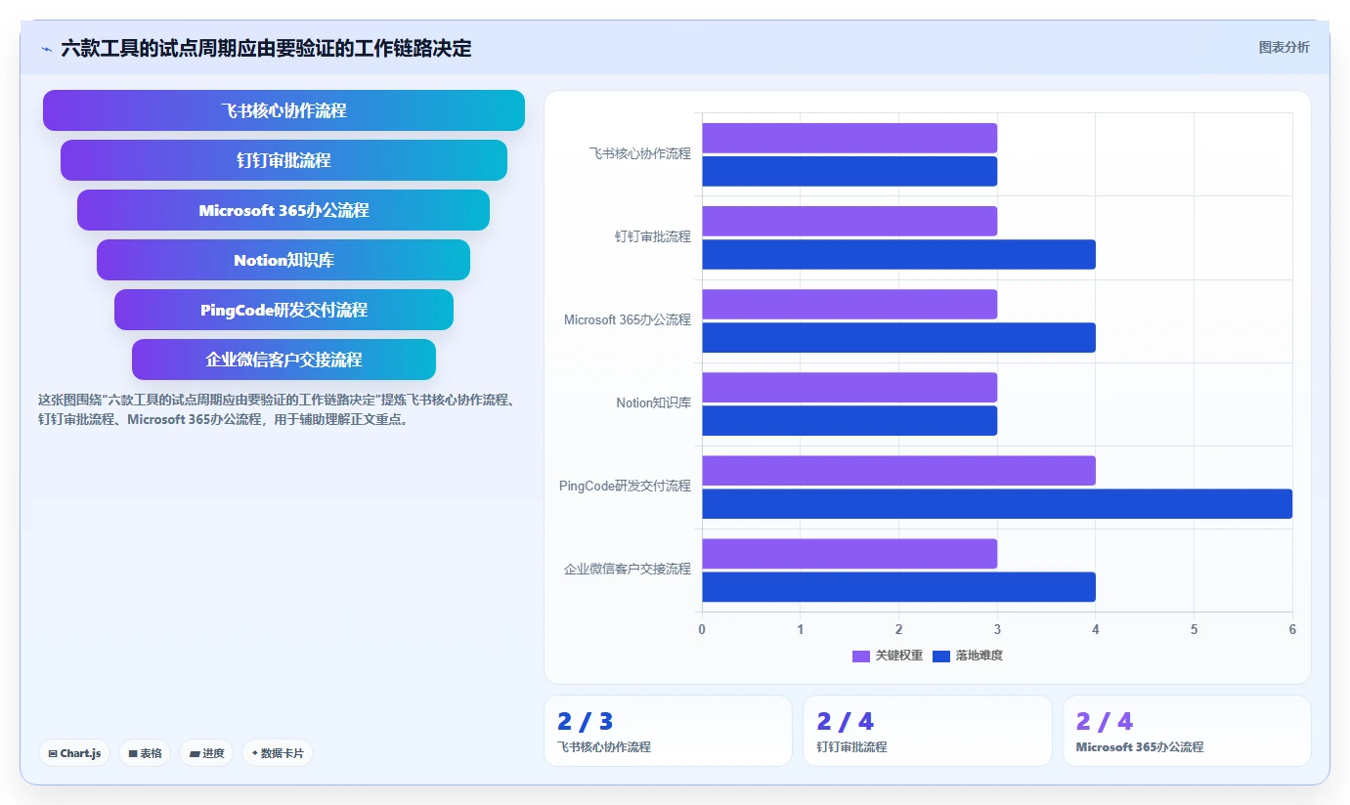The height and width of the screenshot is (805, 1350).
Task: Click the x-axis tick label 0
Action: [x=702, y=629]
